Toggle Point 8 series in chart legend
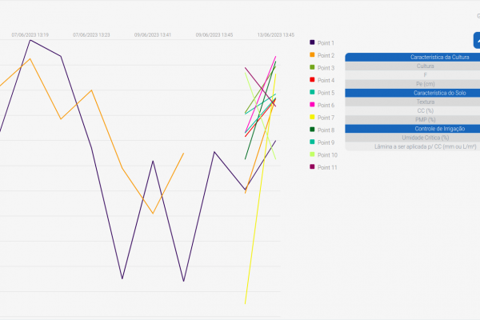480x320 pixels. point(322,130)
